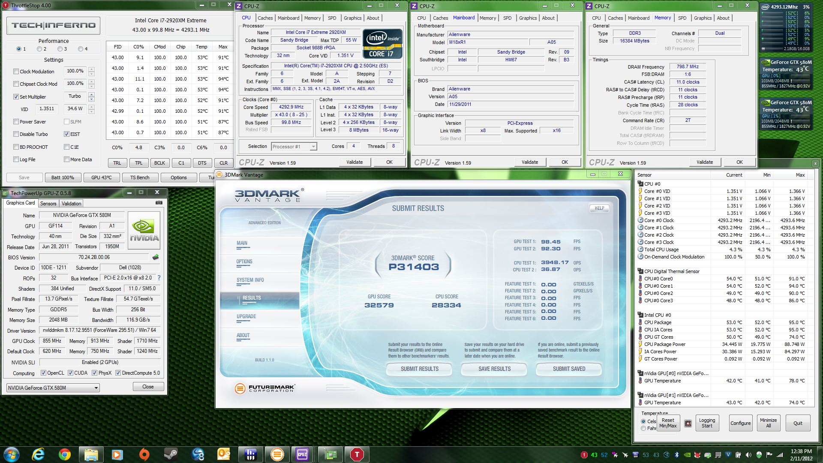The width and height of the screenshot is (823, 463).
Task: Click the Intel Core i7 logo in CPU-Z
Action: [x=382, y=44]
